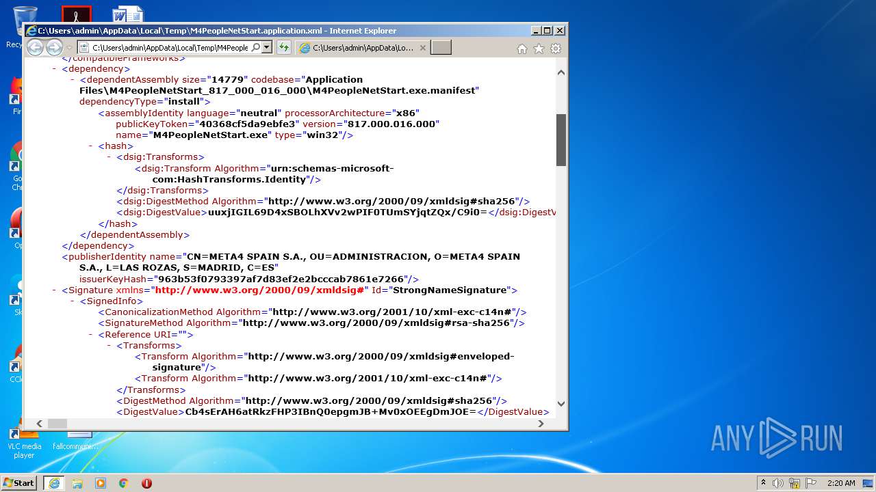Collapse the Transforms node under Reference

tap(109, 345)
